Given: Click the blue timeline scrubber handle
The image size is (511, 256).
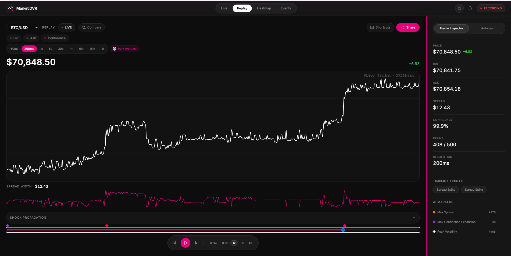Looking at the screenshot, I should point(343,230).
